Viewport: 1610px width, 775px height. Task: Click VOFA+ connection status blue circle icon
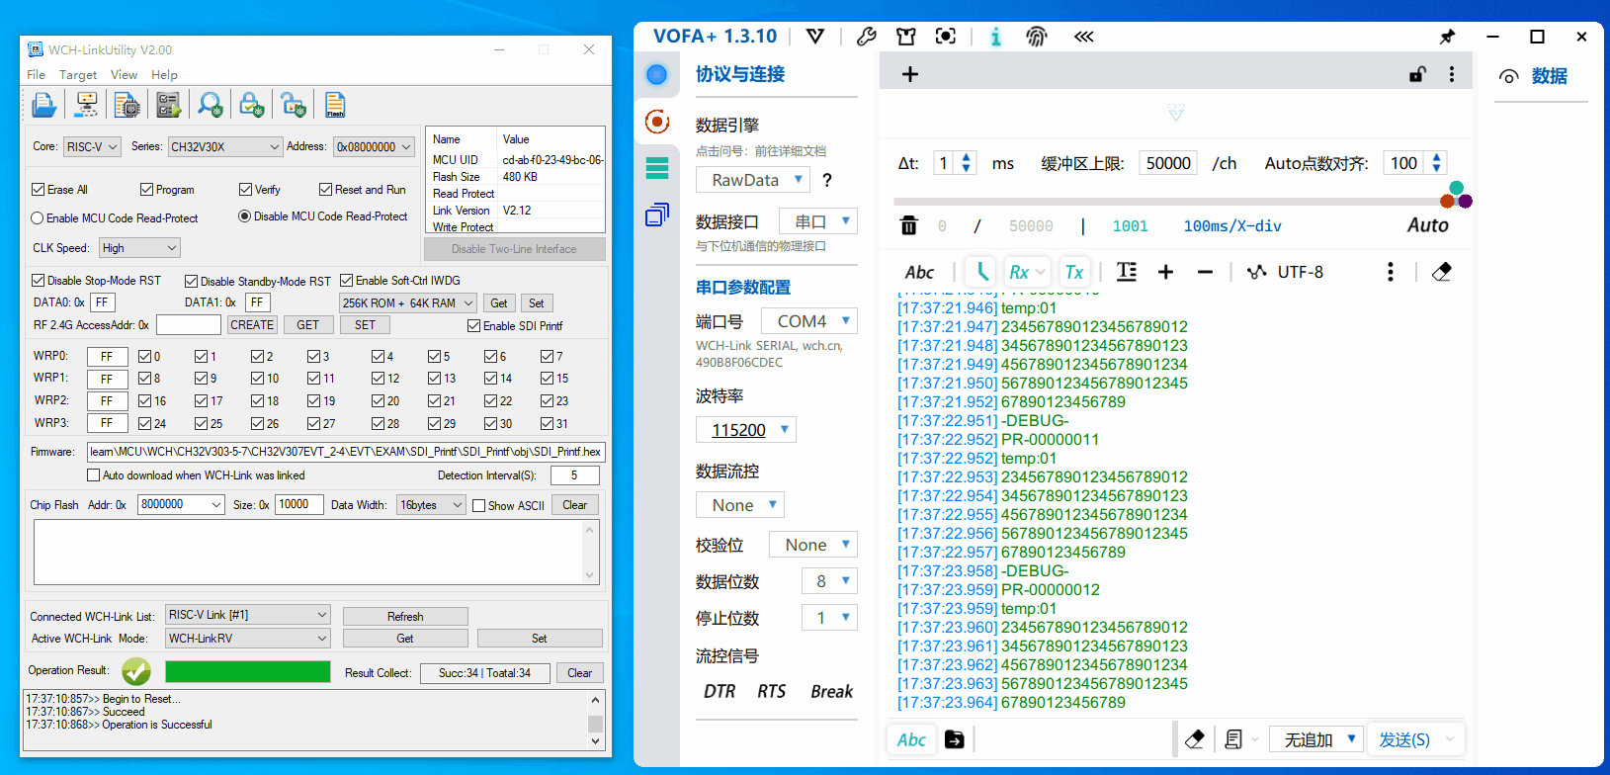(656, 74)
